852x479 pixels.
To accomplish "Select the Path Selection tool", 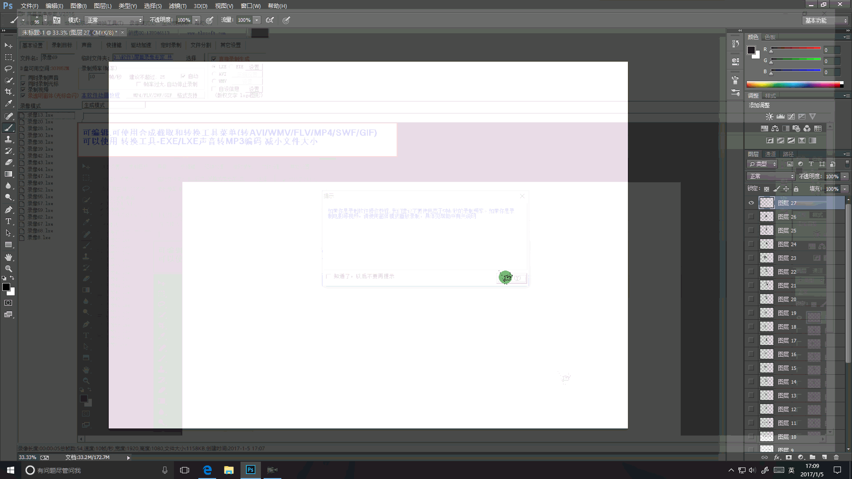I will tap(8, 233).
